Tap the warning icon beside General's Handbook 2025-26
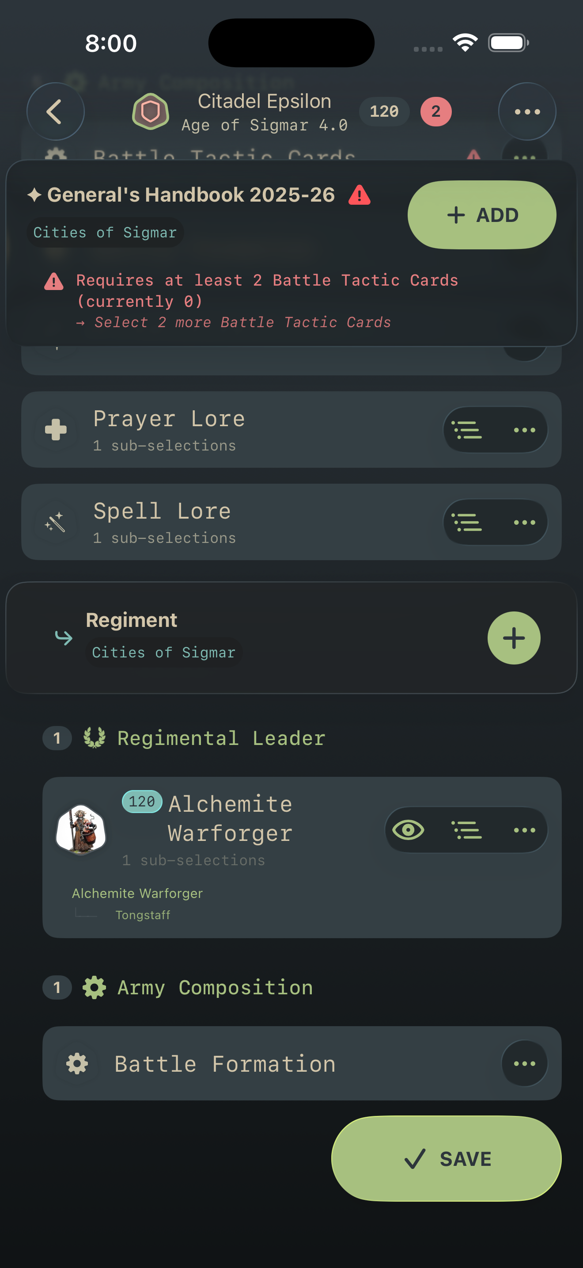The width and height of the screenshot is (583, 1268). click(360, 195)
